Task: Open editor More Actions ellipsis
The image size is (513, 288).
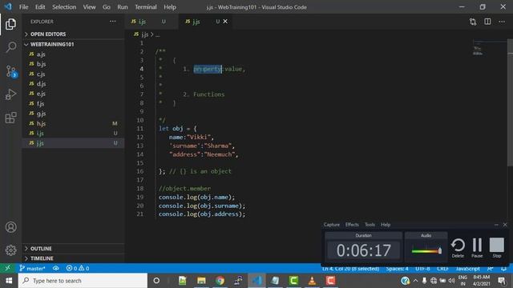Action: point(502,22)
